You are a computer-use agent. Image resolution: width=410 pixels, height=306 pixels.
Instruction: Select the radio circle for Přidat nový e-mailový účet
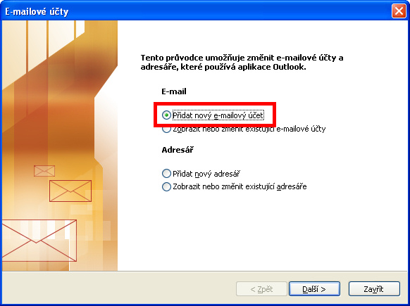pos(166,115)
